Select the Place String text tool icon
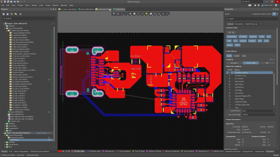The image size is (280, 157). 163,14
